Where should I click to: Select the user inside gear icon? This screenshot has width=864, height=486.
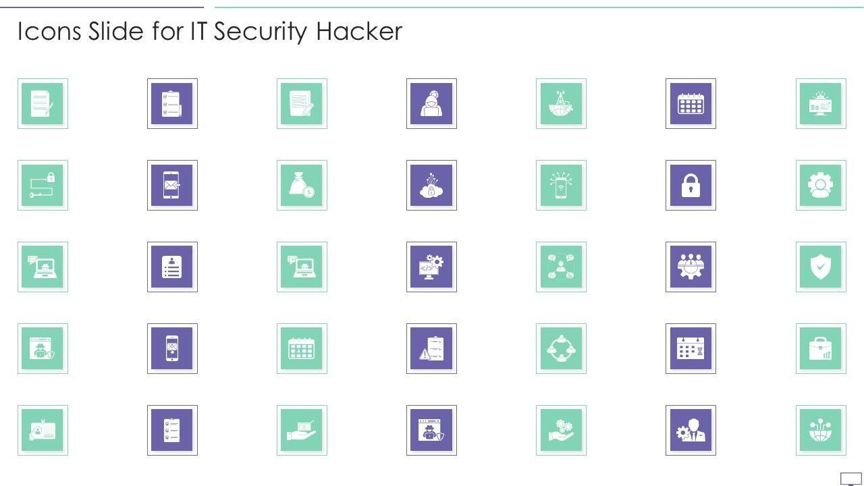[x=820, y=185]
